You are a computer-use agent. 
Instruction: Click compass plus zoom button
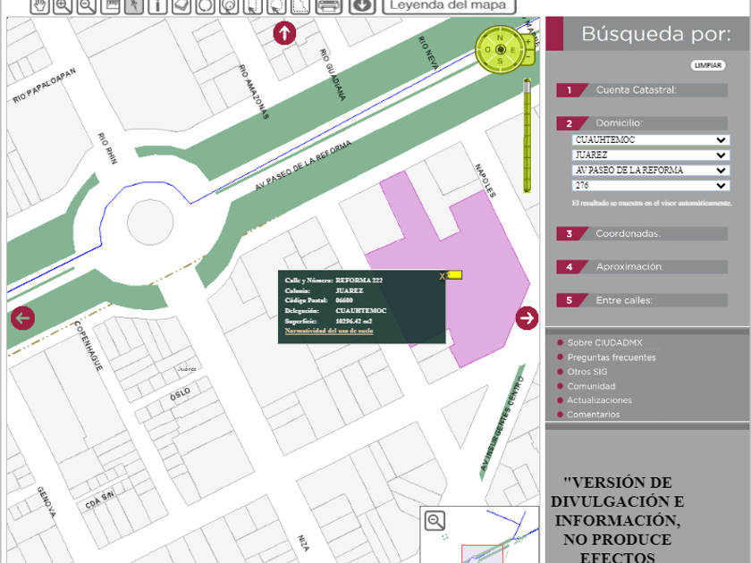528,42
